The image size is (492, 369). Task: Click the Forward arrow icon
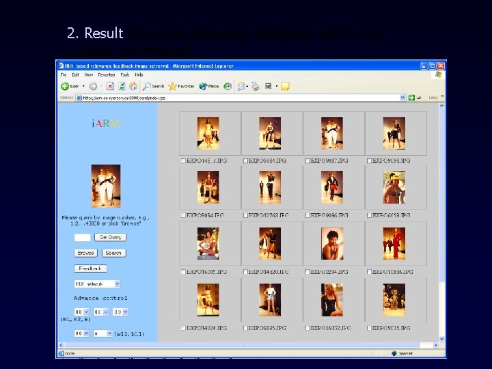(x=93, y=86)
